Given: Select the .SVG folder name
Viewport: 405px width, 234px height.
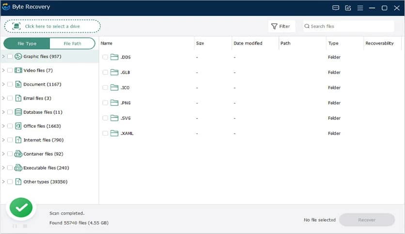Looking at the screenshot, I should (x=125, y=118).
